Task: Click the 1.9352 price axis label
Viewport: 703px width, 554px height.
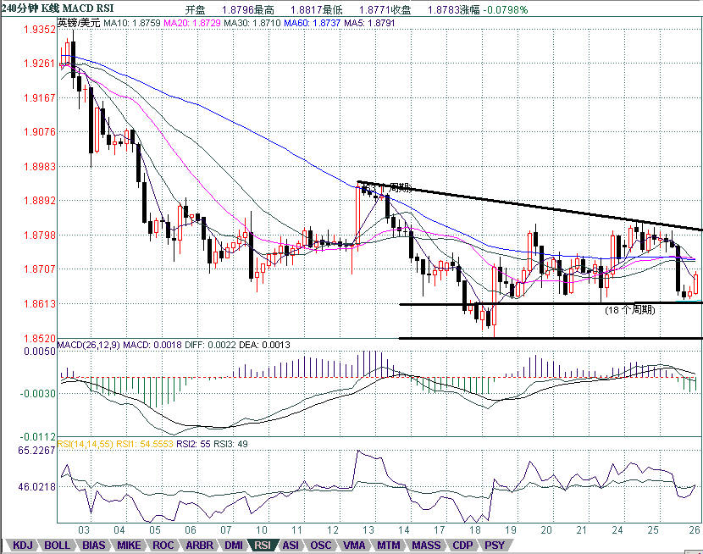Action: click(40, 30)
